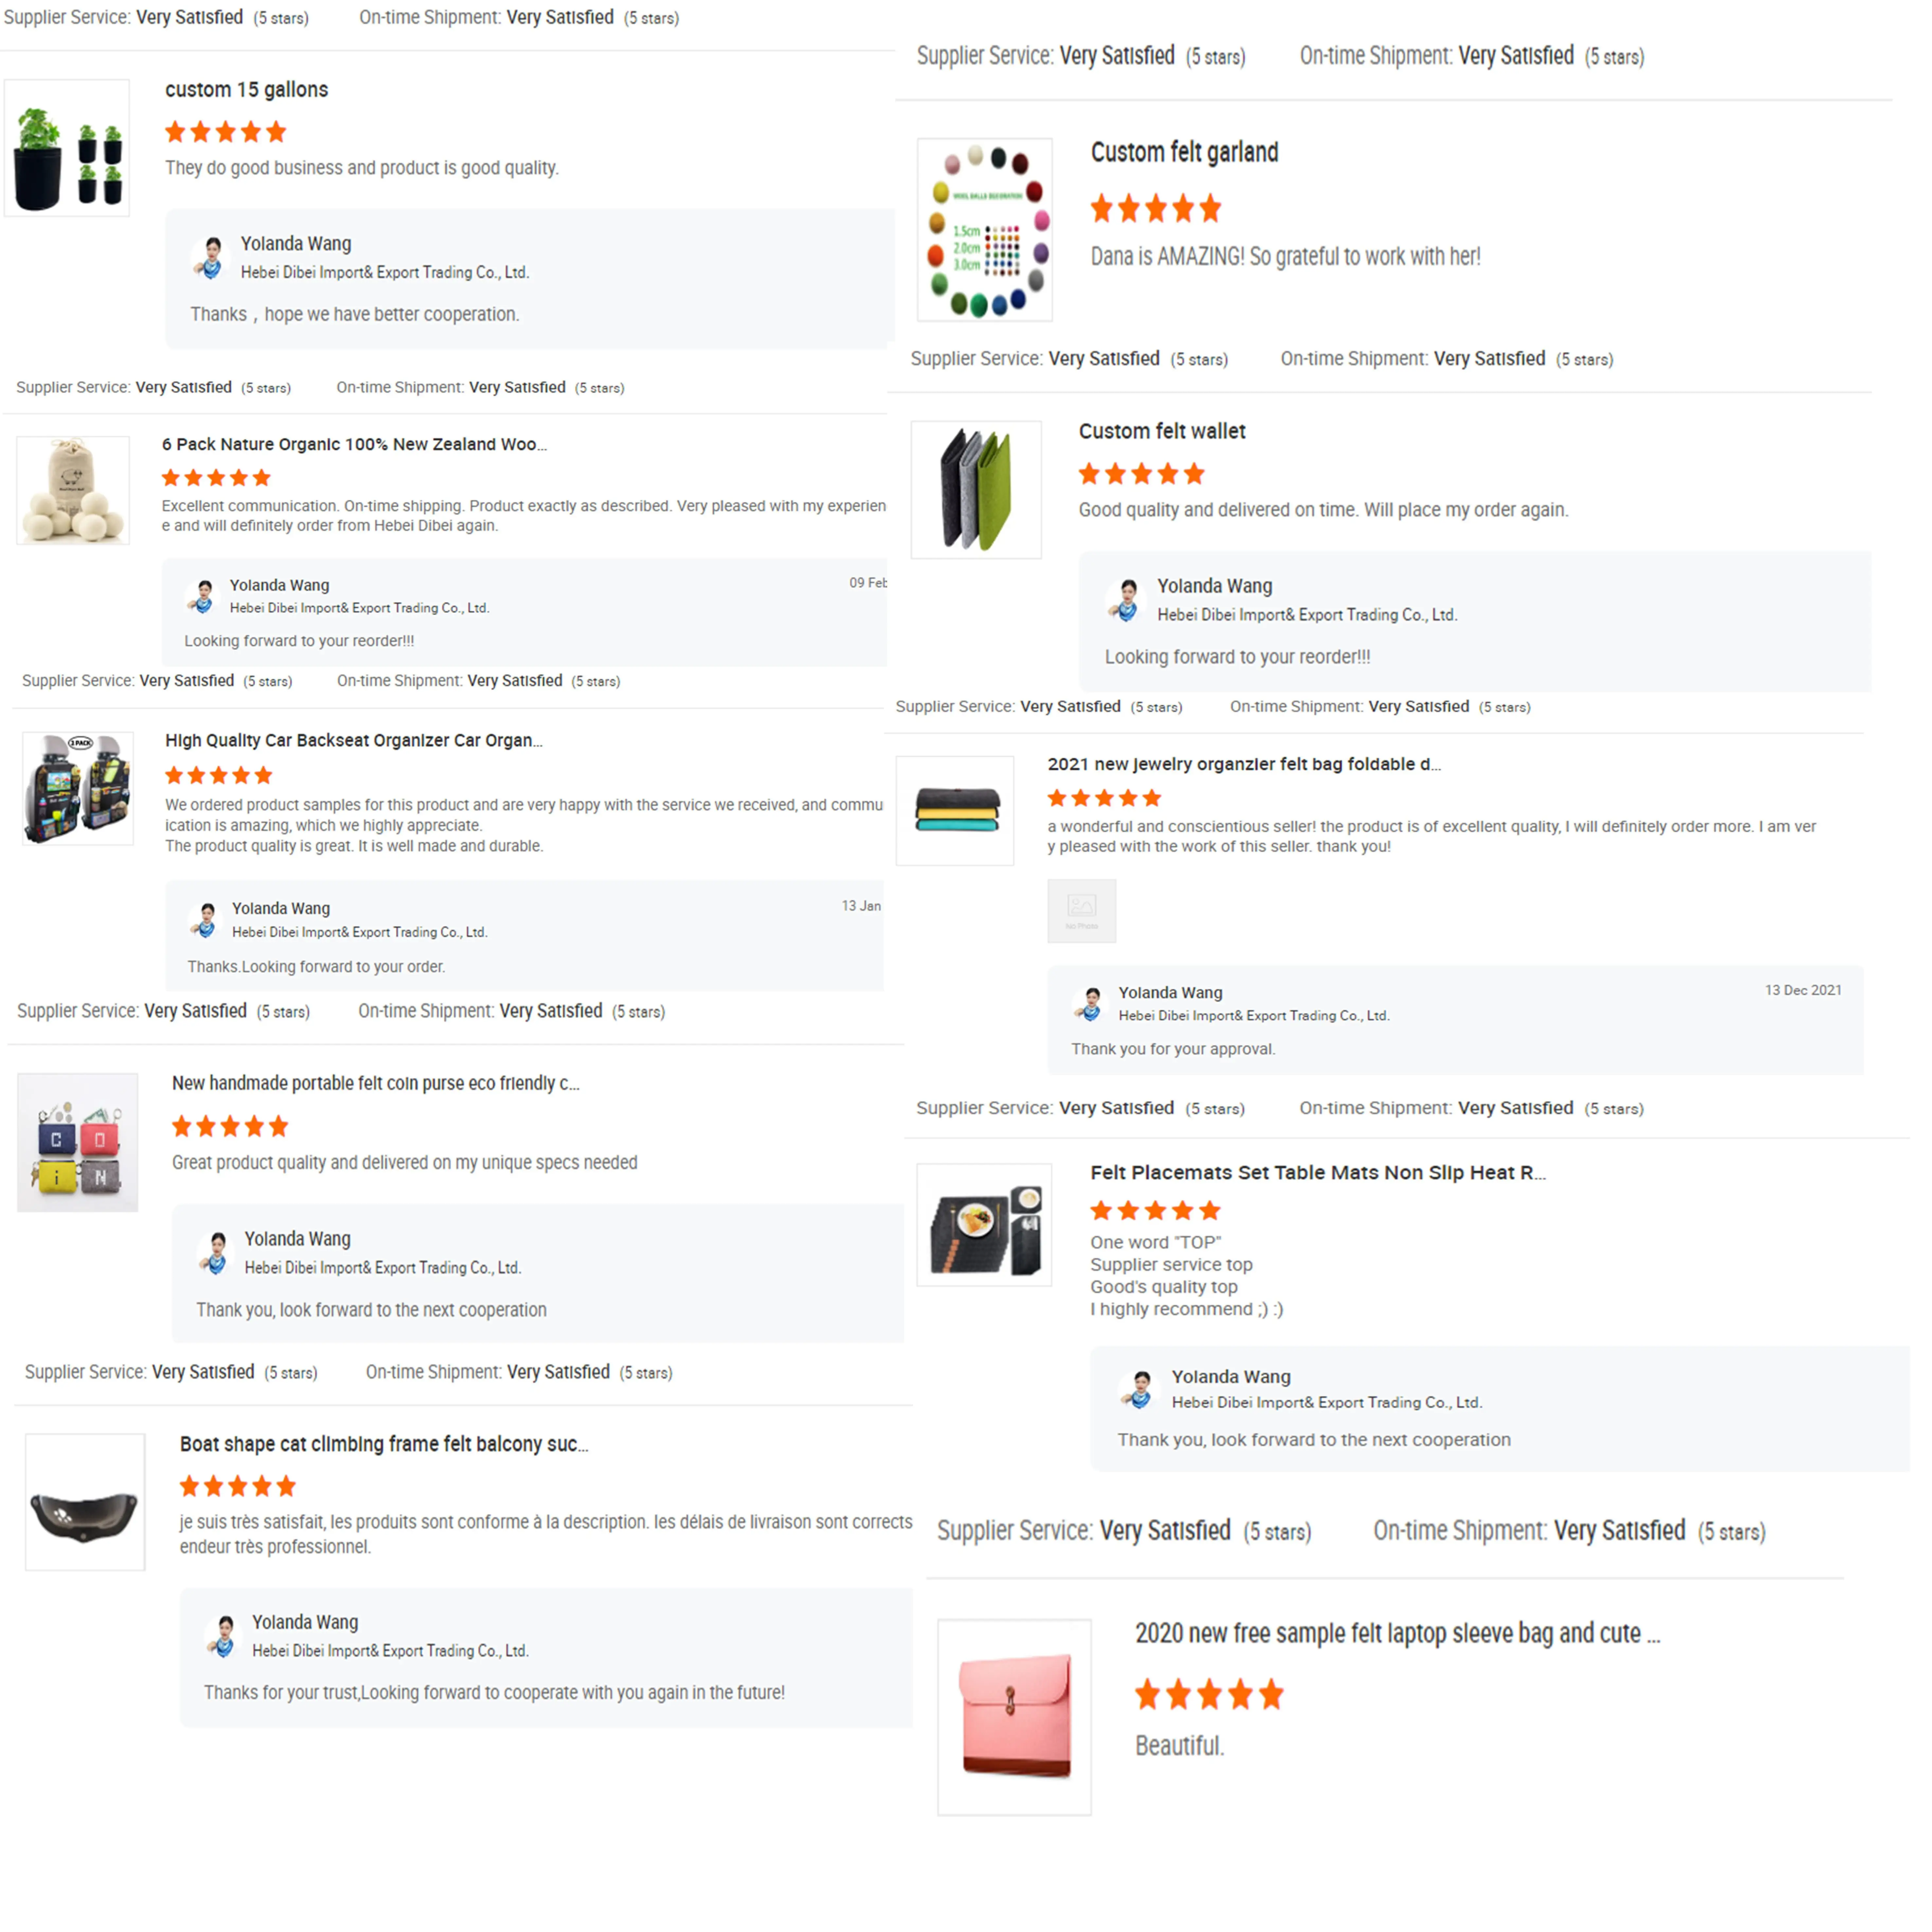
Task: Open 2020 new free sample felt laptop sleeve title
Action: (1397, 1633)
